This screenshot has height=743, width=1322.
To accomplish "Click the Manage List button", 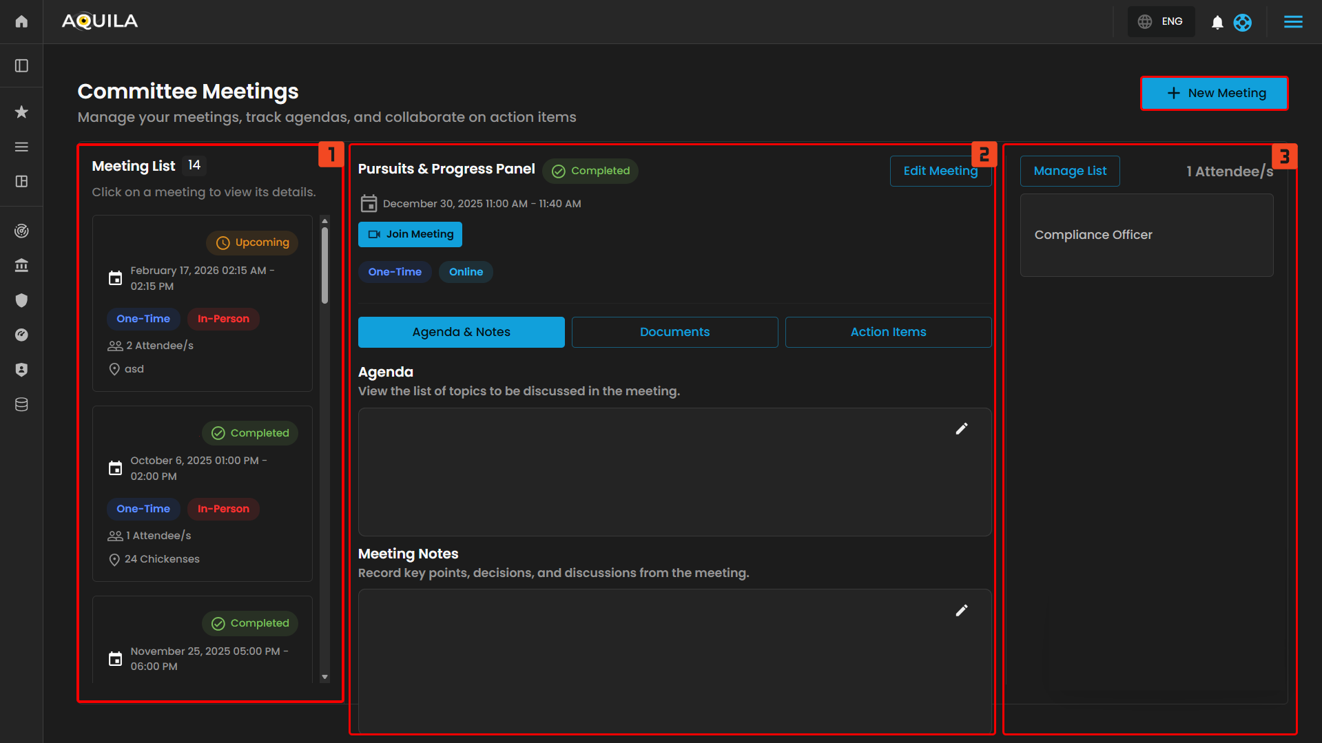I will [1069, 171].
